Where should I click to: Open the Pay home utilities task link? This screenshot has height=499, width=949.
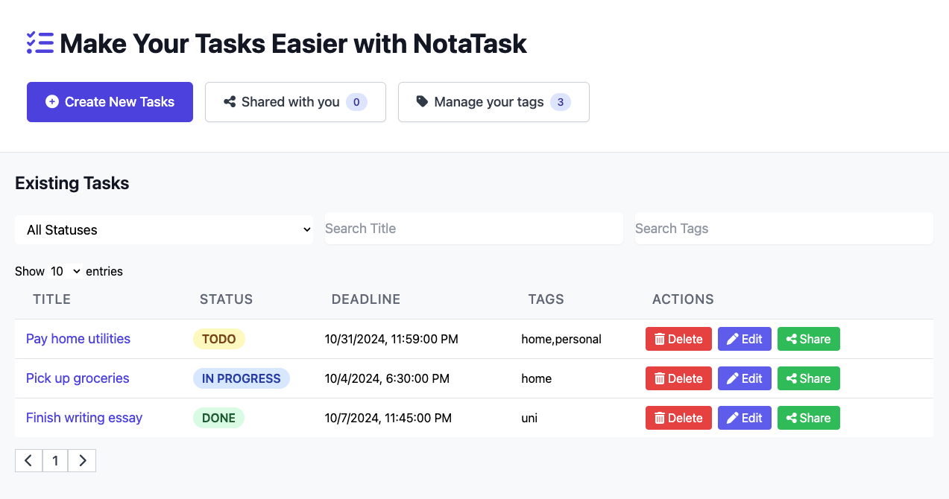click(78, 339)
